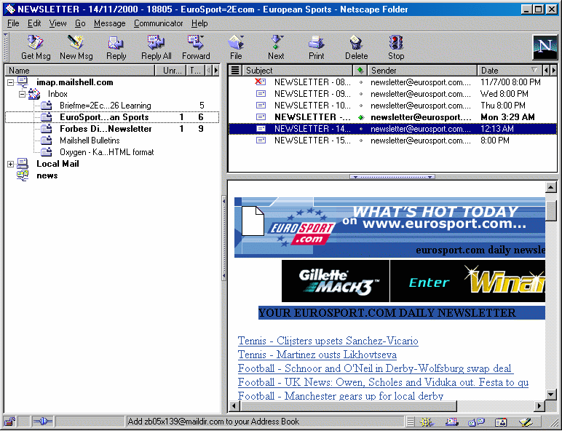Open link Tennis - Clijsters upsets Sanchez-Vicario

328,341
